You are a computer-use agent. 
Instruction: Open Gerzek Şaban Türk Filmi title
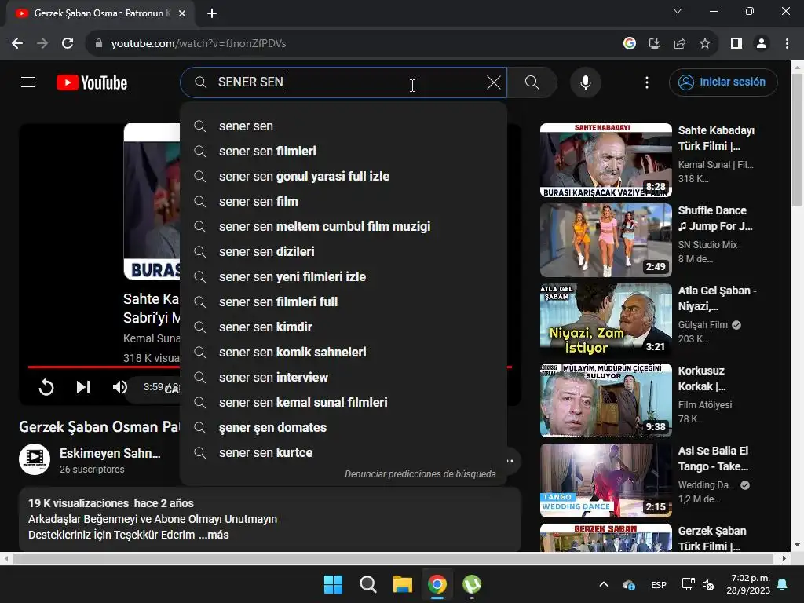click(x=711, y=539)
